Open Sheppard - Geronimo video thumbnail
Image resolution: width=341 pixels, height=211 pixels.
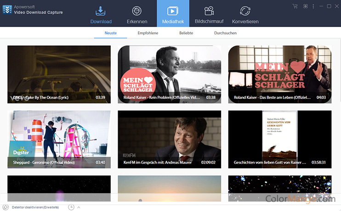pos(59,139)
